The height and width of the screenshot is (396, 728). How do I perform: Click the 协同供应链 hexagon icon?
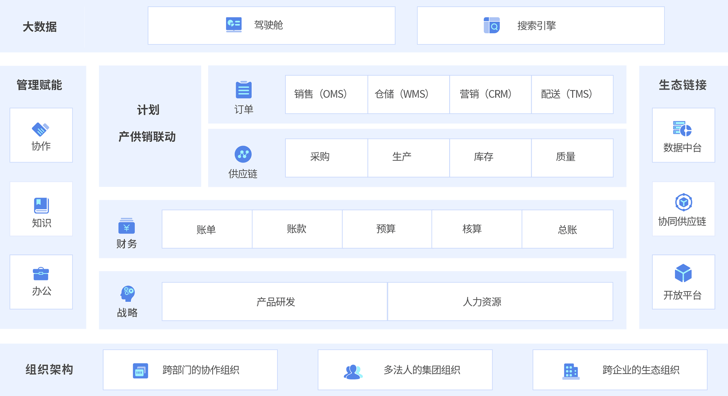[x=683, y=202]
